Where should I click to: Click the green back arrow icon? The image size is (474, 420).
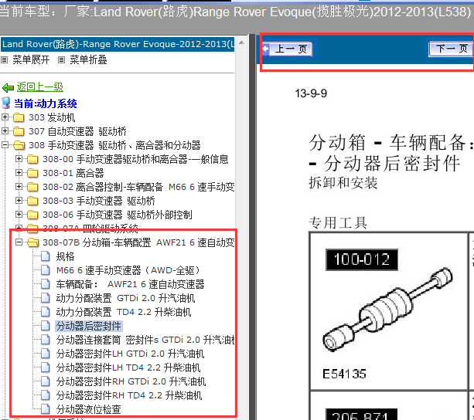click(9, 87)
